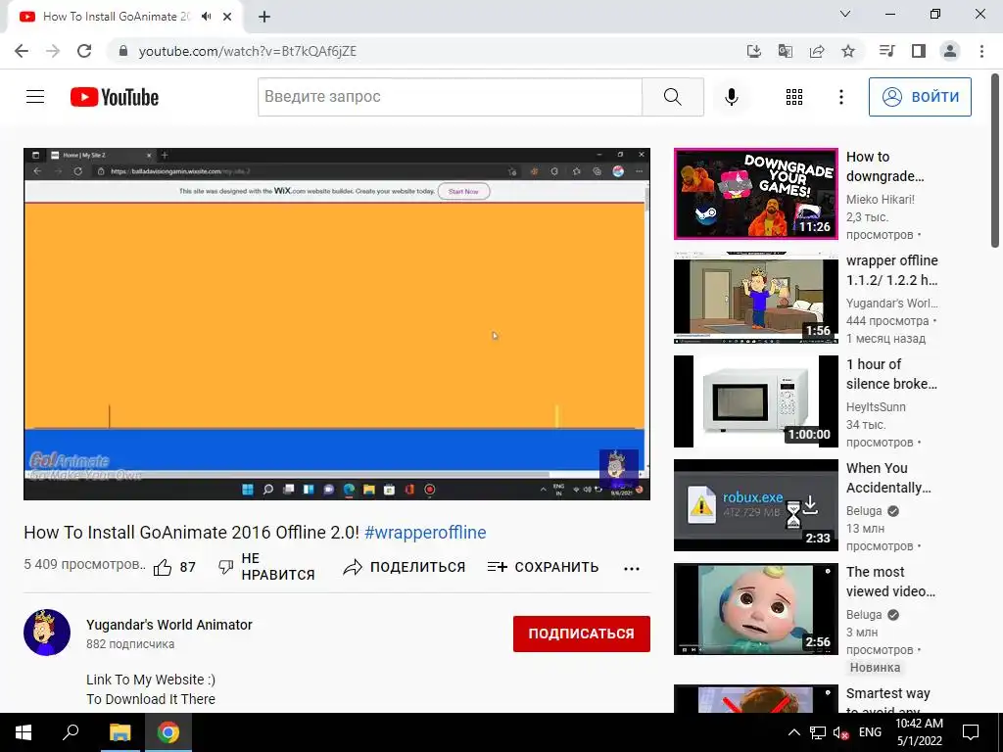Viewport: 1003px width, 752px height.
Task: Click the address bar URL
Action: [x=248, y=51]
